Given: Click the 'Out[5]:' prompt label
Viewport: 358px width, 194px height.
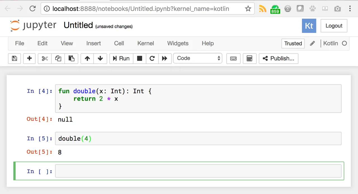Looking at the screenshot, I should coord(40,152).
